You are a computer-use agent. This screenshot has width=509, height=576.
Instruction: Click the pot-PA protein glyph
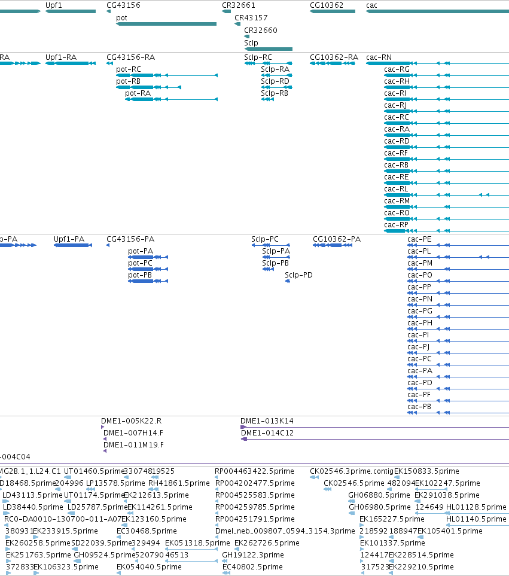click(x=148, y=257)
